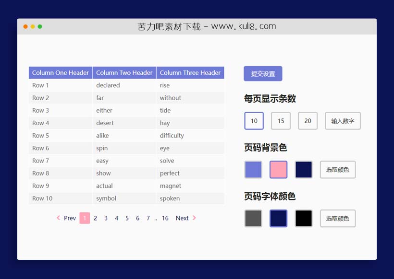
Task: Click the red traffic light dot
Action: pyautogui.click(x=25, y=27)
